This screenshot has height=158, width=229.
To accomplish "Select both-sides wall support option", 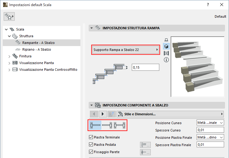I will pos(120,125).
